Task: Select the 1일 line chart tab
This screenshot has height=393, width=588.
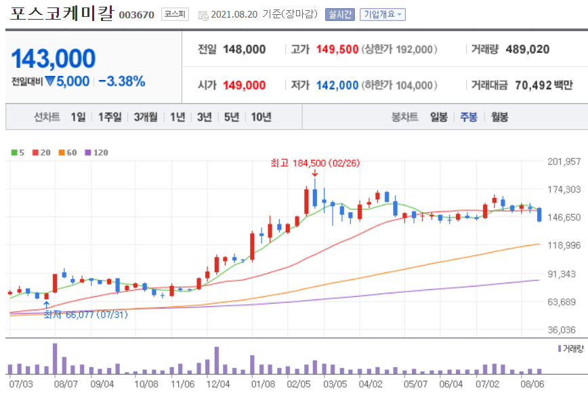Action: (78, 117)
